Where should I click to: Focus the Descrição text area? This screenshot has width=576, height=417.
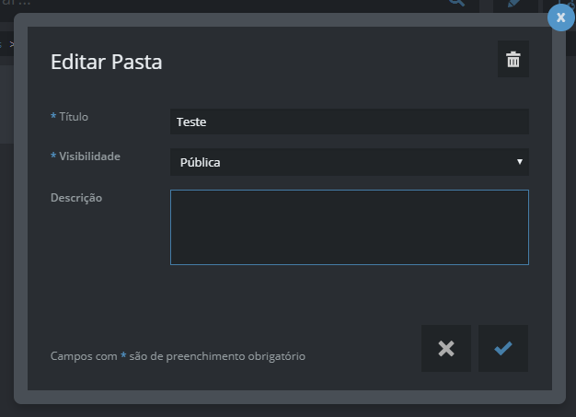click(349, 227)
